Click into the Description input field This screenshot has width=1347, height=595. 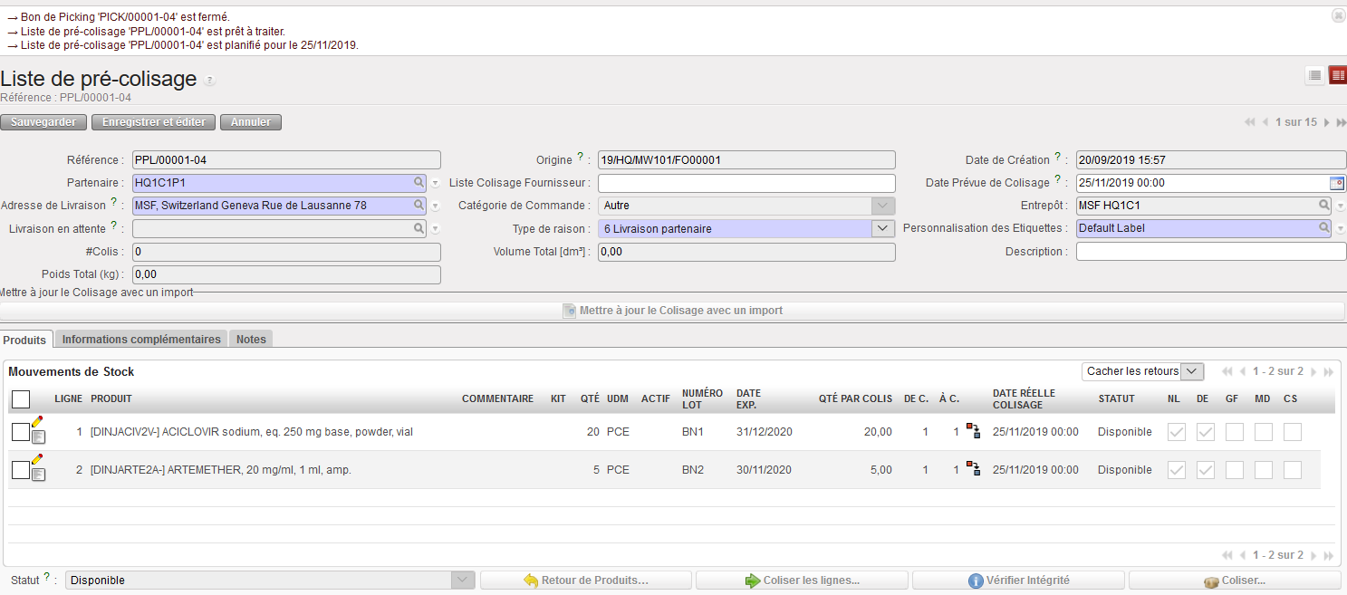1210,252
